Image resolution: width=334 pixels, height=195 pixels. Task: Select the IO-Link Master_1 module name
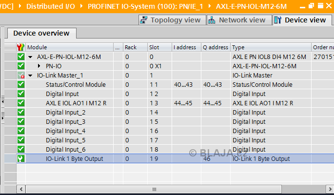pyautogui.click(x=60, y=76)
